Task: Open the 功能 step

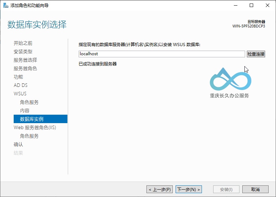Action: pos(18,77)
